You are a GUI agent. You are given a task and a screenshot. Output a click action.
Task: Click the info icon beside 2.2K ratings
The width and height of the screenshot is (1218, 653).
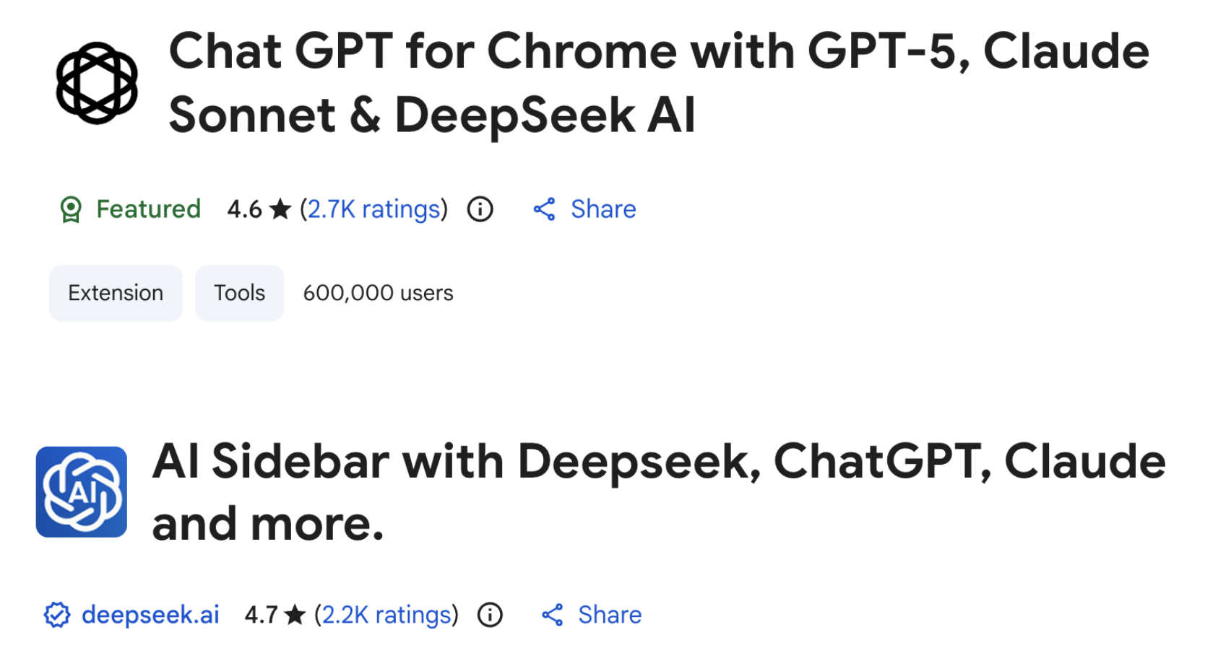pyautogui.click(x=490, y=615)
